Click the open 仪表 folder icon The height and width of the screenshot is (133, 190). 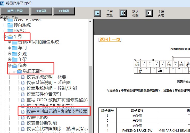tap(15, 65)
